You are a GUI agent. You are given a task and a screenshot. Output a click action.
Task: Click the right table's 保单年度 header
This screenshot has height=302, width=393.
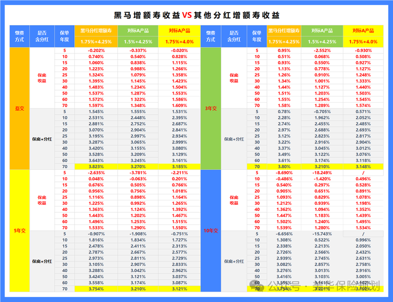(x=257, y=36)
